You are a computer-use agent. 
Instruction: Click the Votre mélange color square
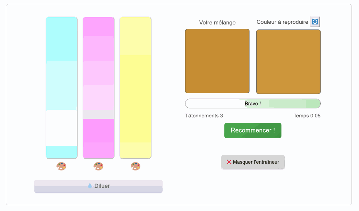point(217,61)
